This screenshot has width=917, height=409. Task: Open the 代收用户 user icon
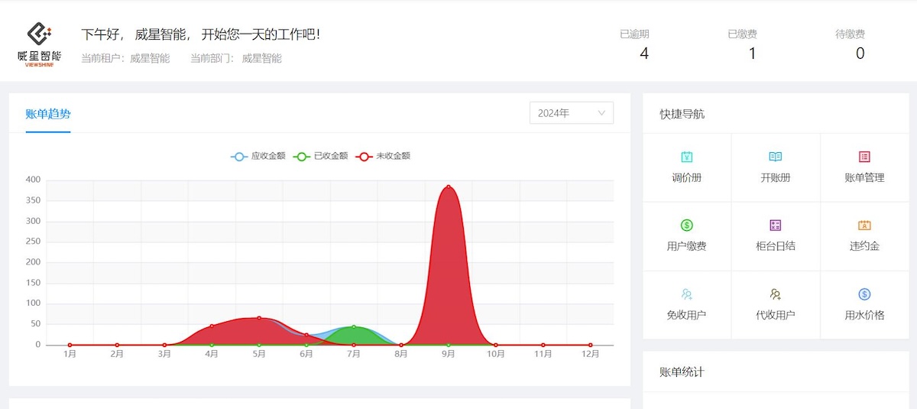[776, 294]
